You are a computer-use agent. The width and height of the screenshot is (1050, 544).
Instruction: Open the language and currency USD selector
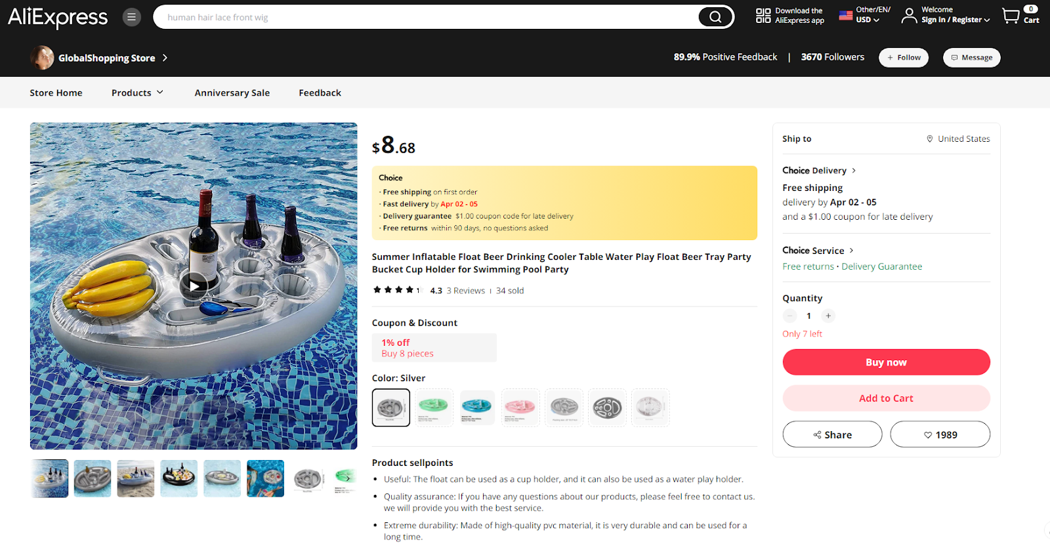pos(865,15)
